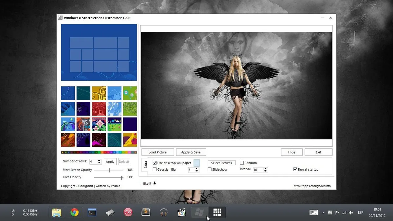Click Apply & Save

pyautogui.click(x=191, y=152)
